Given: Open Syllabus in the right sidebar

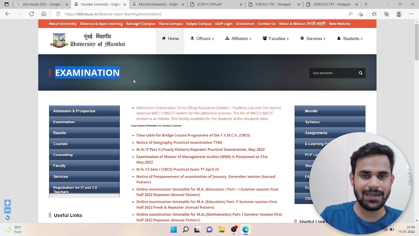Looking at the screenshot, I should pos(330,122).
